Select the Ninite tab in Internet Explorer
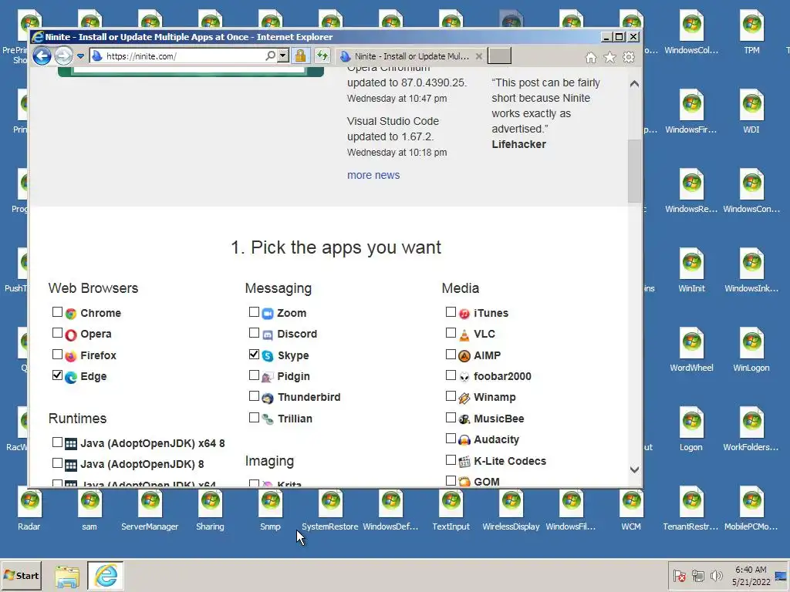 [410, 56]
